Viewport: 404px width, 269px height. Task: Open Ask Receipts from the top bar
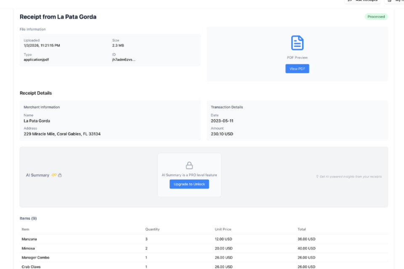[363, 1]
